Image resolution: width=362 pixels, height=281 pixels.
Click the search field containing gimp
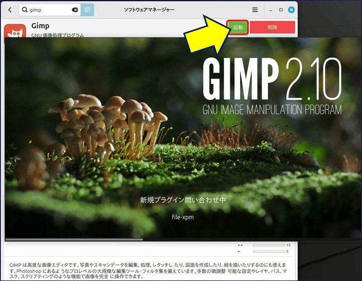coord(50,10)
